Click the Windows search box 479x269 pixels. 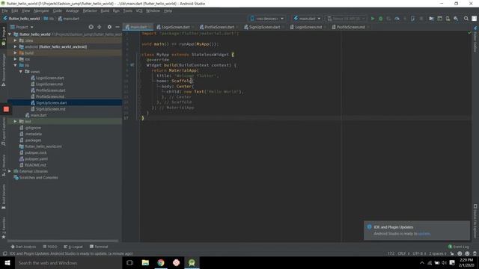[68, 262]
